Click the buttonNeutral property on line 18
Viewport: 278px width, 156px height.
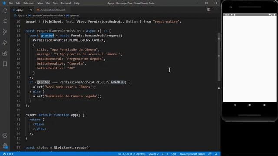click(x=49, y=59)
